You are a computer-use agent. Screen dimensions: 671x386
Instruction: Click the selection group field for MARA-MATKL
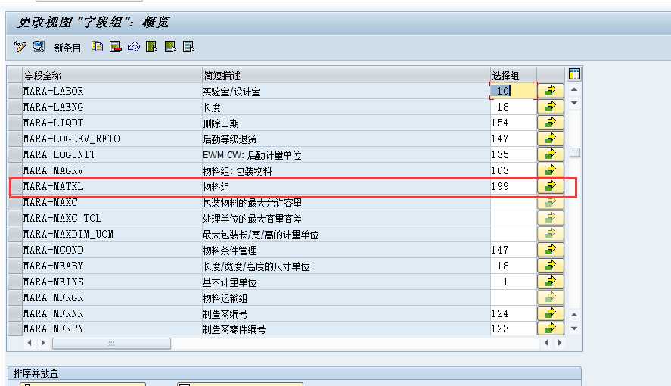513,186
